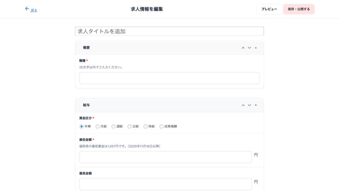Click the 最高金額 amount field
Image resolution: width=339 pixels, height=191 pixels.
point(165,184)
